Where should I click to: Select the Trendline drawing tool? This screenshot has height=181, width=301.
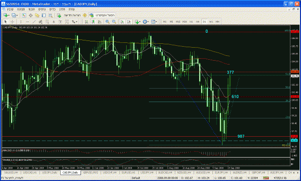[34, 22]
